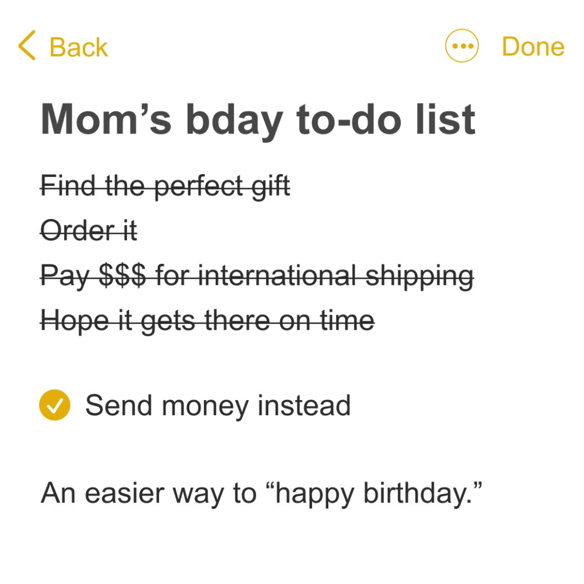Screen dimensions: 584x584
Task: Click the easier way to happy birthday sentence
Action: point(261,494)
